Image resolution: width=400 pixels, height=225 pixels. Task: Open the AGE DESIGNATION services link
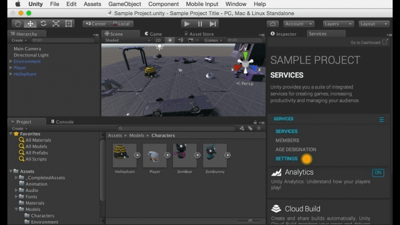pyautogui.click(x=296, y=149)
